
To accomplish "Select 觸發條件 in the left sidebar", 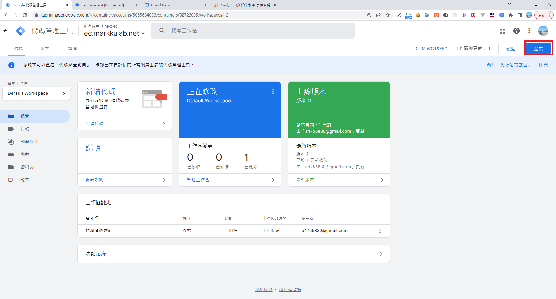I will 29,142.
